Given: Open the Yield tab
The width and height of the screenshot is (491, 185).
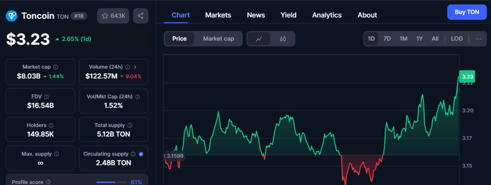Looking at the screenshot, I should coord(288,15).
